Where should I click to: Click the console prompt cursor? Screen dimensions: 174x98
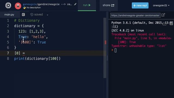116,50
